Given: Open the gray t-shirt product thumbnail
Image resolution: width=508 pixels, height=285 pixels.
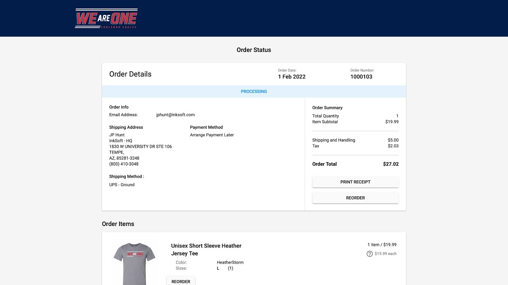Looking at the screenshot, I should (x=134, y=262).
